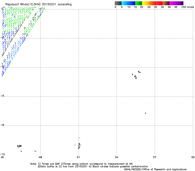195x171 pixels.
Task: Click the legend label 25
Action: click(x=149, y=7)
